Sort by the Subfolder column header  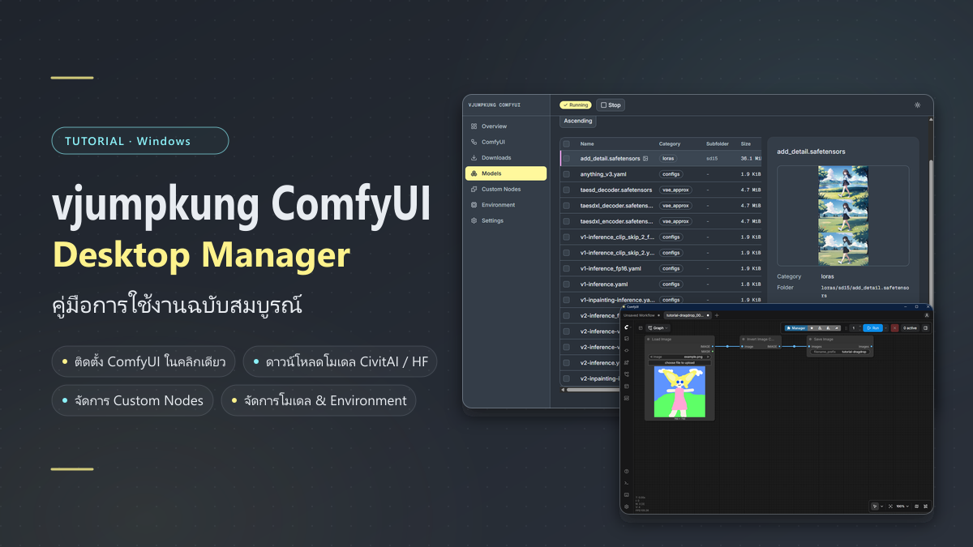click(x=718, y=143)
